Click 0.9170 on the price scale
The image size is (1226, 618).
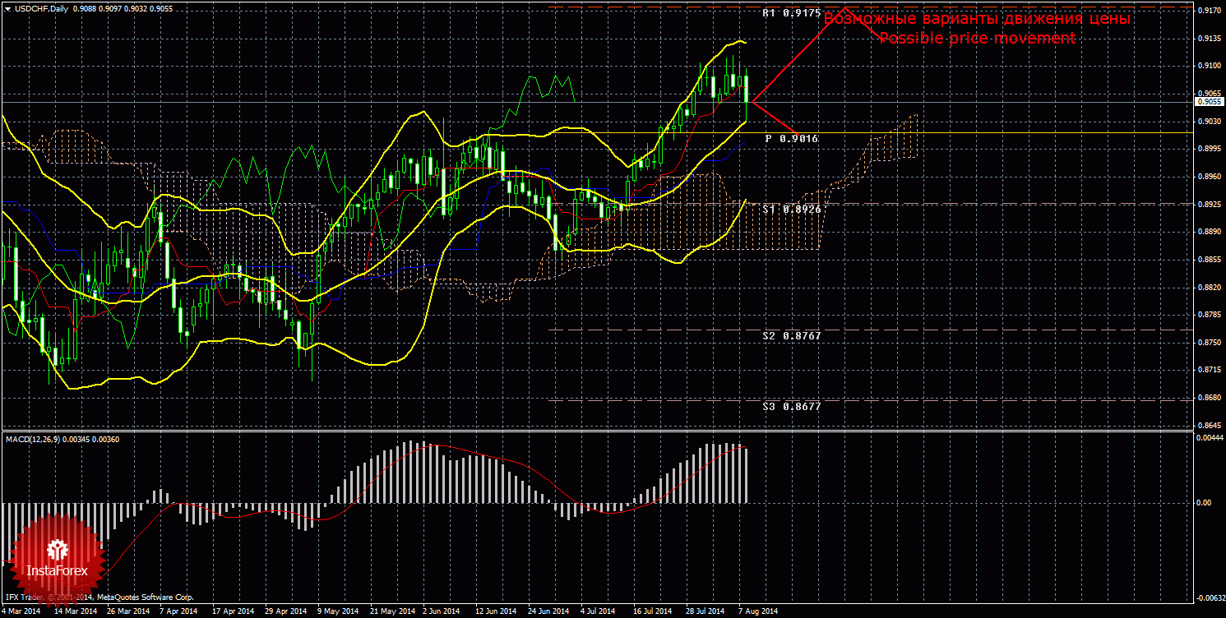coord(1208,11)
